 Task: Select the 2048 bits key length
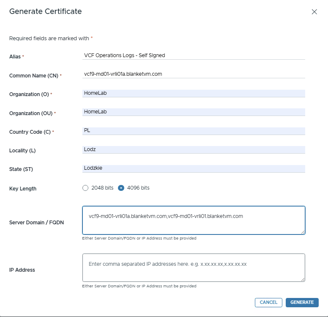point(85,188)
